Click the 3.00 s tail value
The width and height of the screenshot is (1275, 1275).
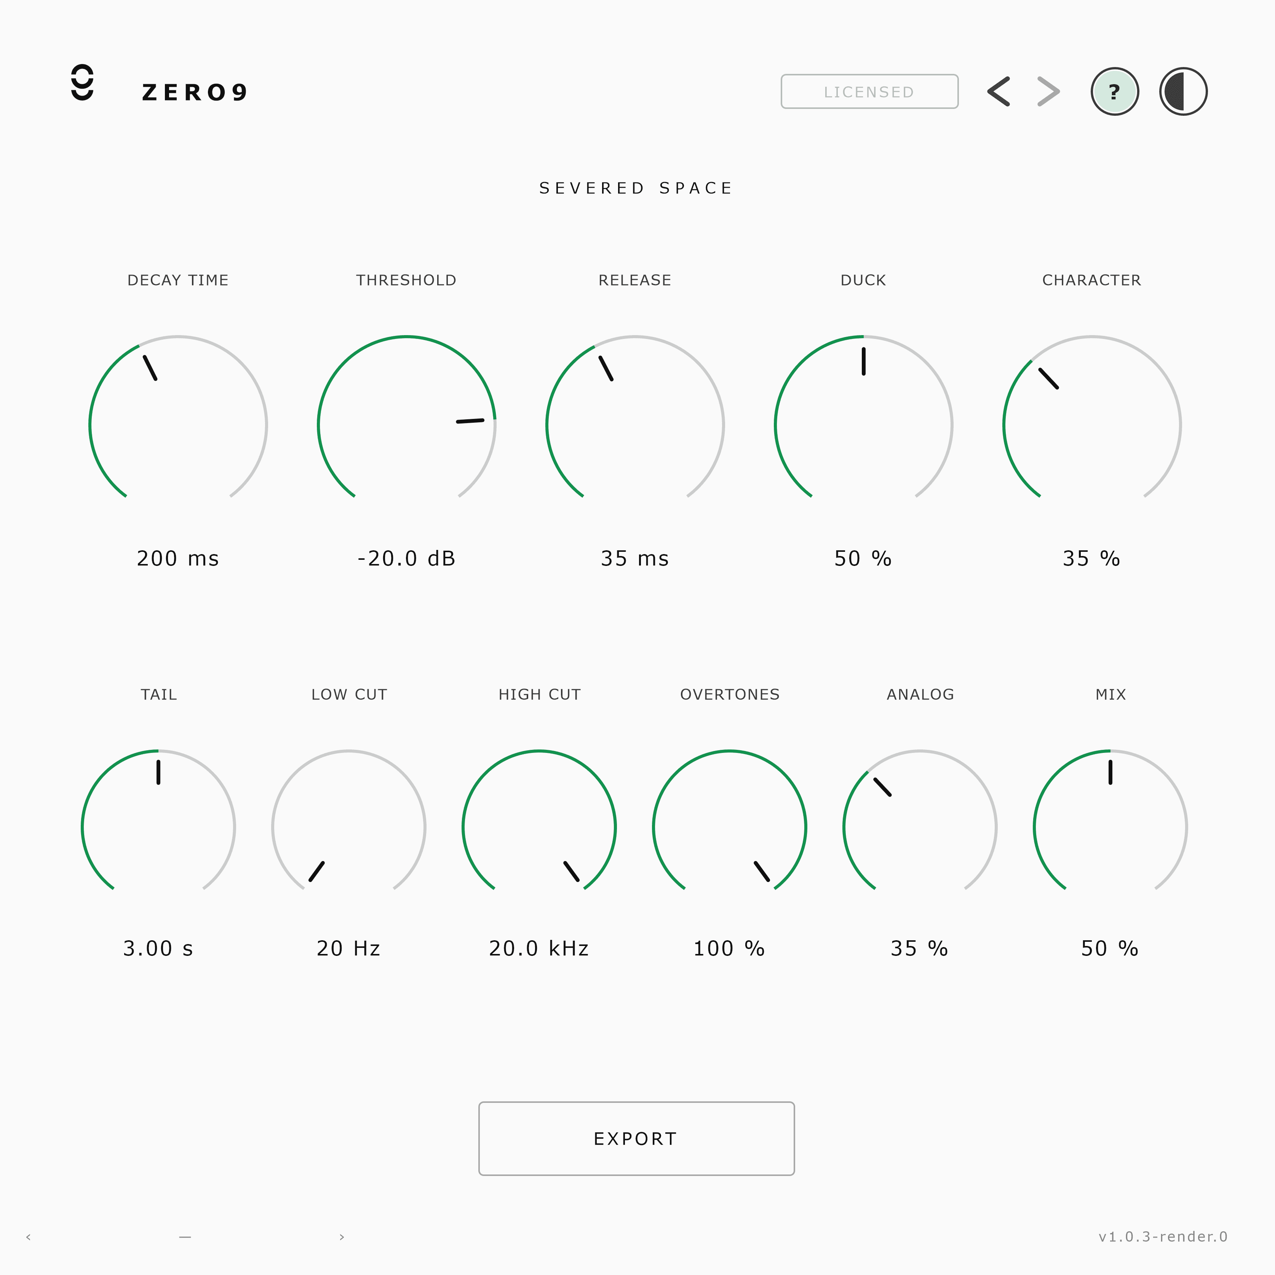[158, 948]
